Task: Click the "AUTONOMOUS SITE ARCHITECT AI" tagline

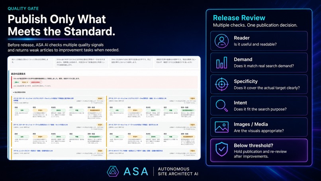Action: coord(178,171)
